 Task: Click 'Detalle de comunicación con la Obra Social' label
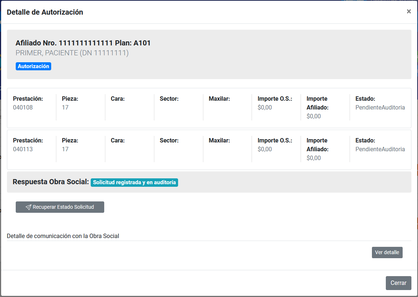point(63,236)
